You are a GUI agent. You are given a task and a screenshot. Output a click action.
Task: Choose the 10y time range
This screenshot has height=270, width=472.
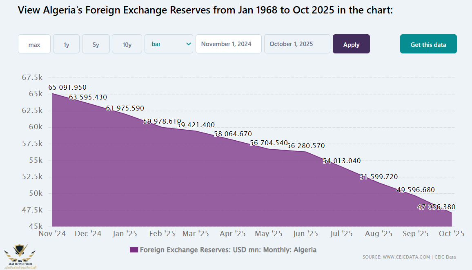click(127, 44)
